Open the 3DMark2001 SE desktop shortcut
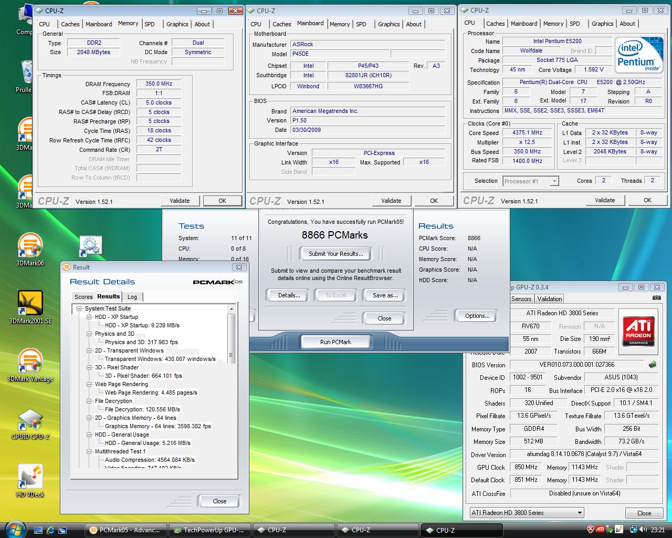Screen dimensions: 672x538 (x=30, y=307)
